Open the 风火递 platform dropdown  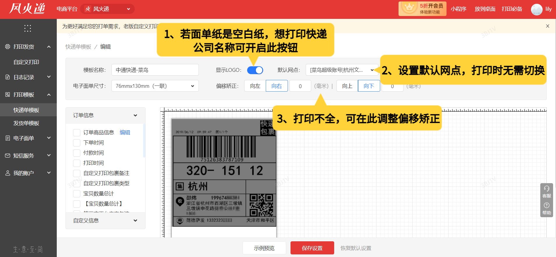(x=107, y=9)
